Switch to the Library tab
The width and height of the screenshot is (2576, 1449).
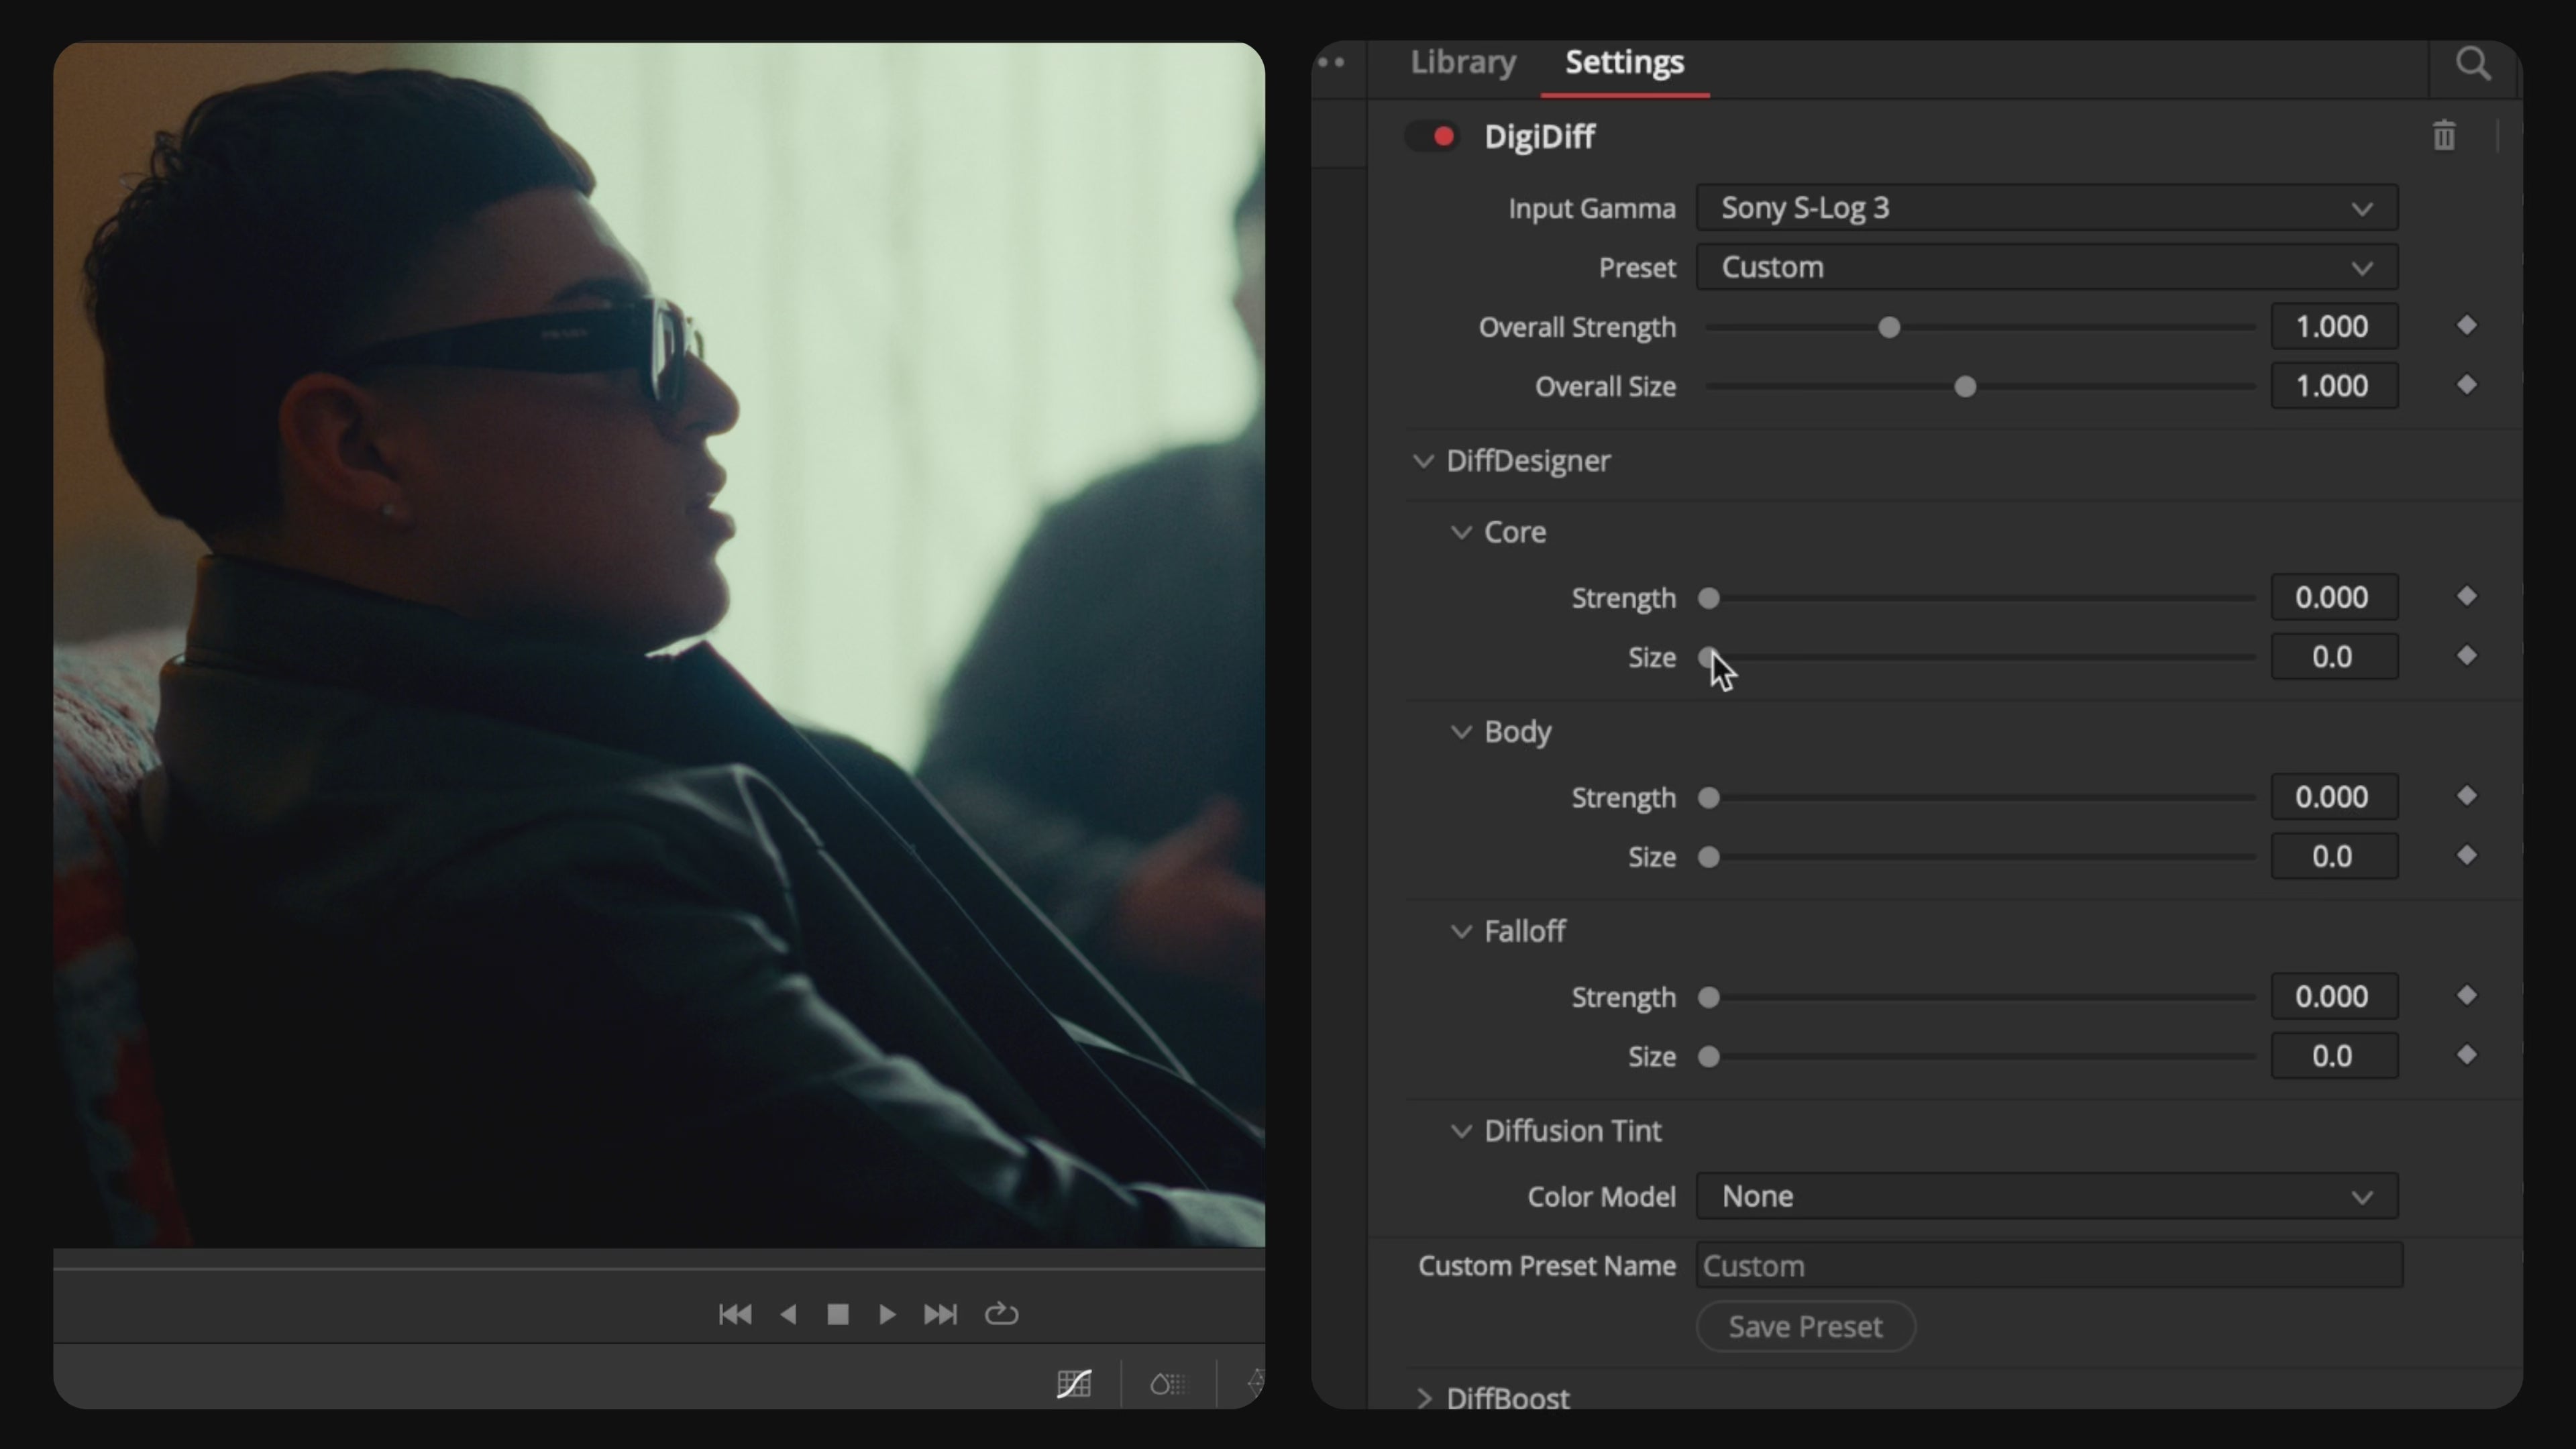pyautogui.click(x=1463, y=63)
